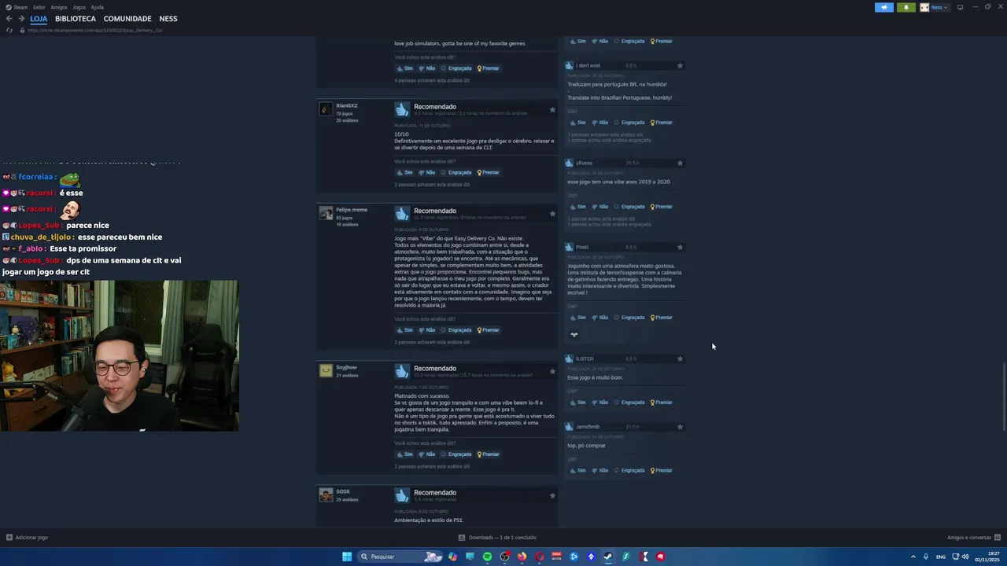Open RianGXZ's profile avatar
The image size is (1007, 566).
pos(326,108)
